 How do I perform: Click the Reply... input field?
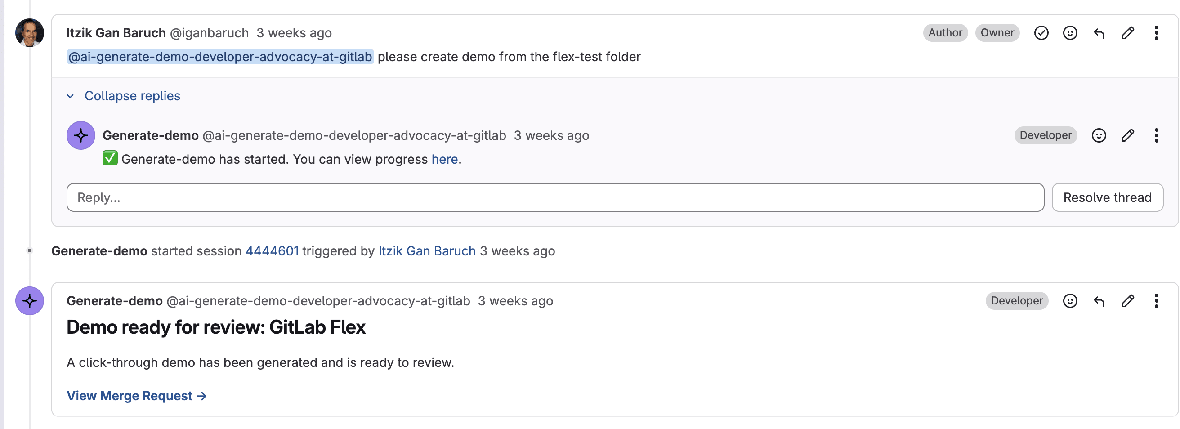pyautogui.click(x=555, y=197)
